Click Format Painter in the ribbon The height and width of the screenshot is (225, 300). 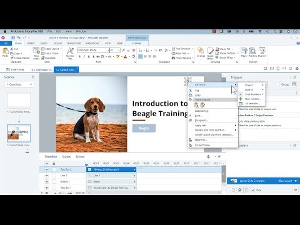pos(20,58)
